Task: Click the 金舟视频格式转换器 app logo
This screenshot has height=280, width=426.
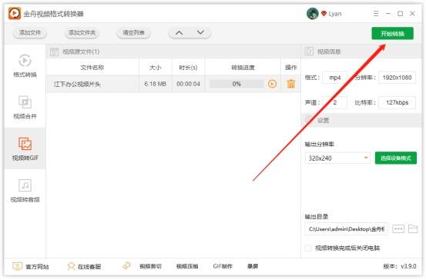Action: [15, 13]
